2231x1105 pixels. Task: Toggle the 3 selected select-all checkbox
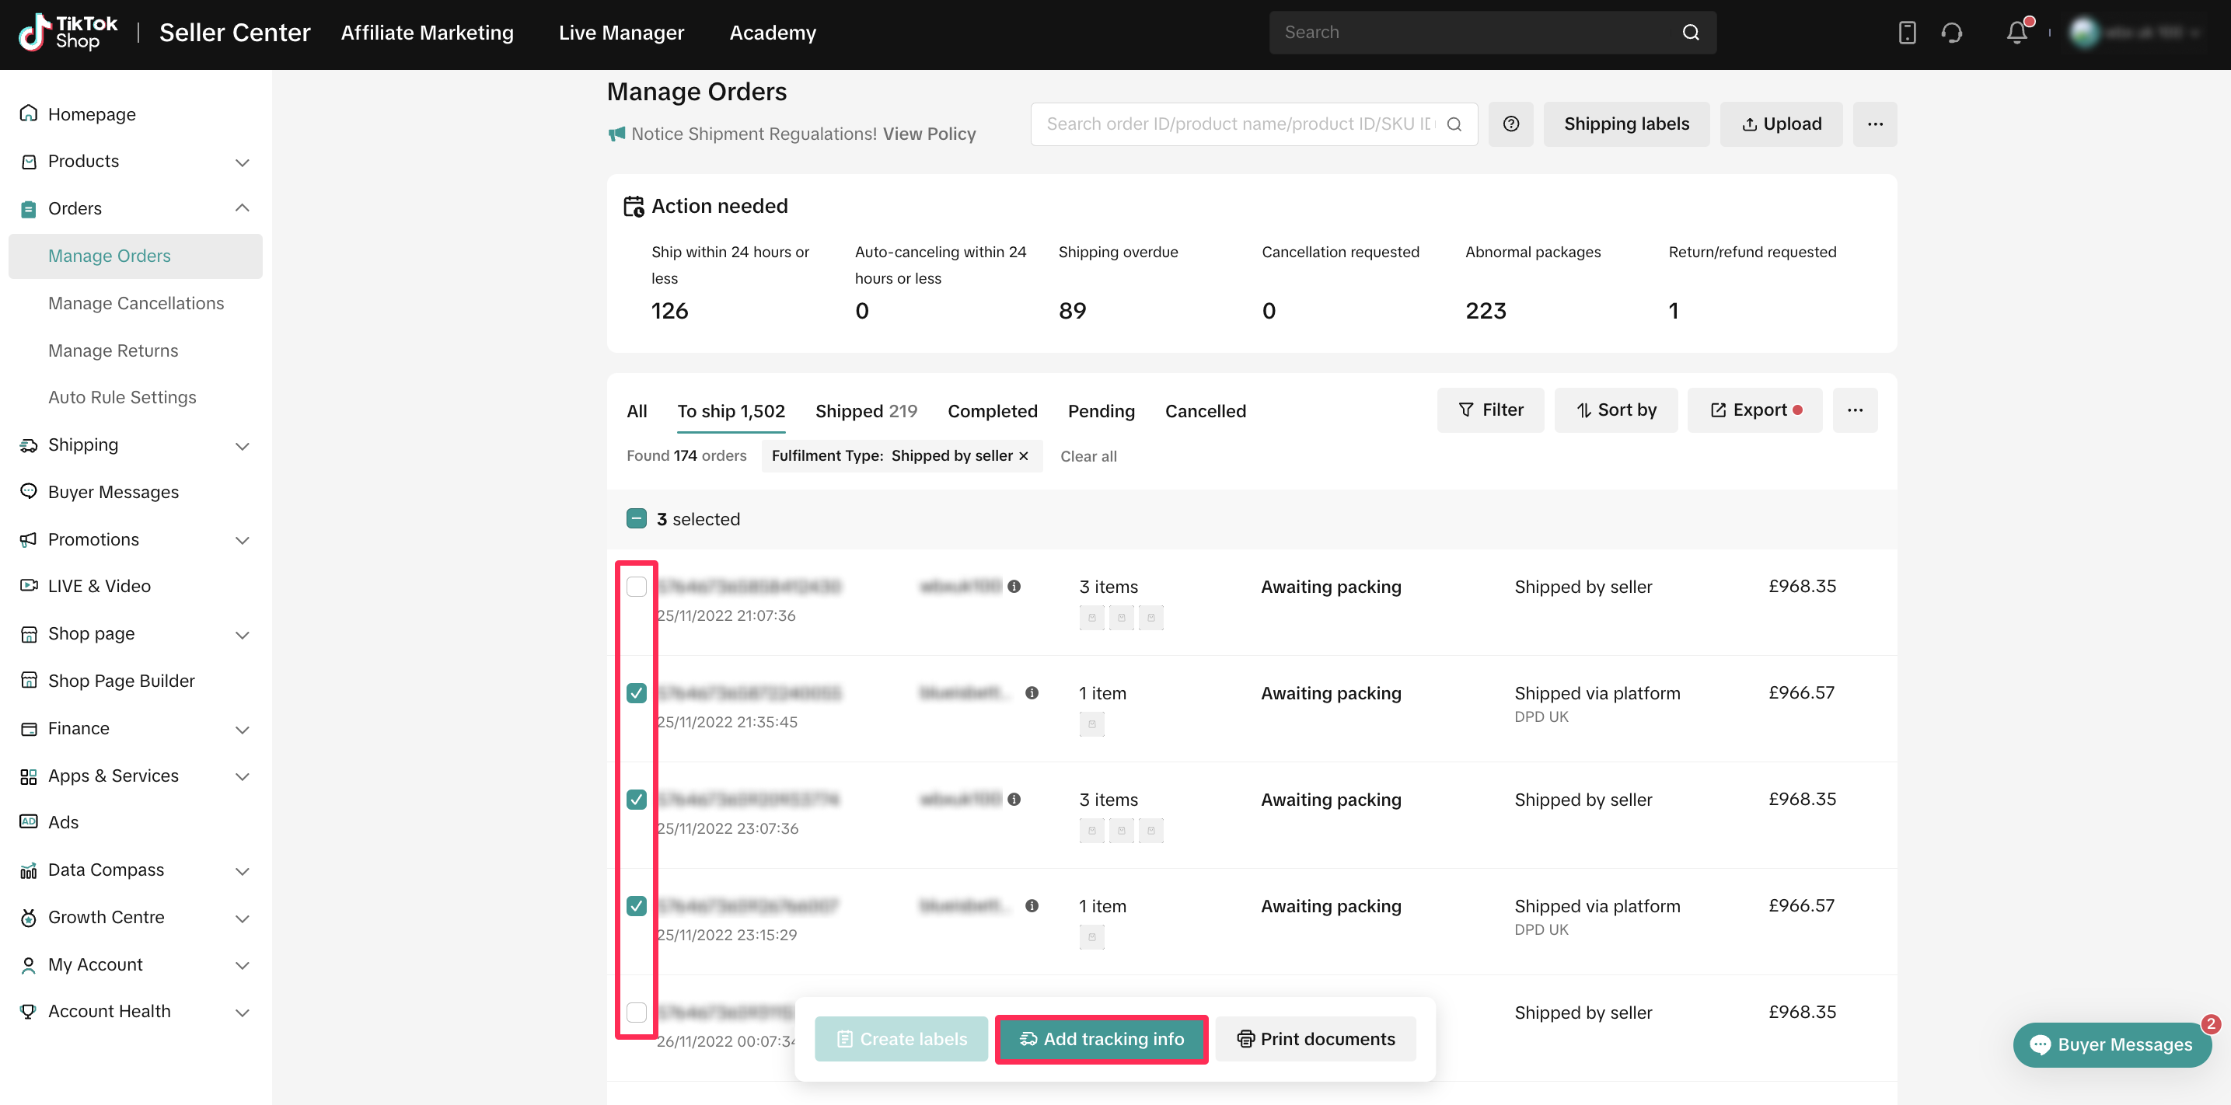pyautogui.click(x=637, y=519)
